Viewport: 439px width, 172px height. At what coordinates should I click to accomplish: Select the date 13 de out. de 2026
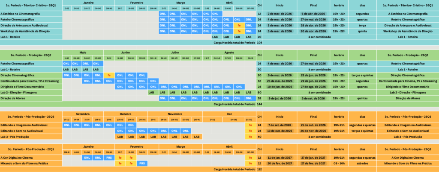pyautogui.click(x=279, y=131)
